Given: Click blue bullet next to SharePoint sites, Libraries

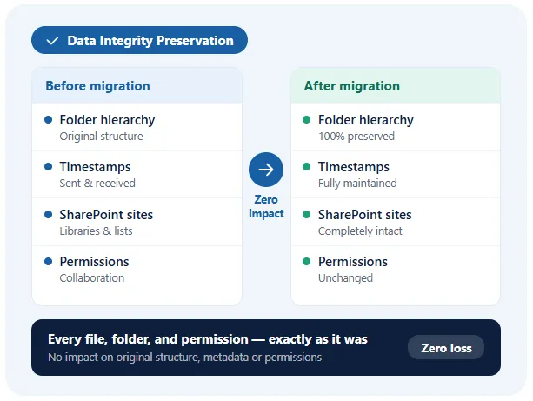Looking at the screenshot, I should [49, 214].
